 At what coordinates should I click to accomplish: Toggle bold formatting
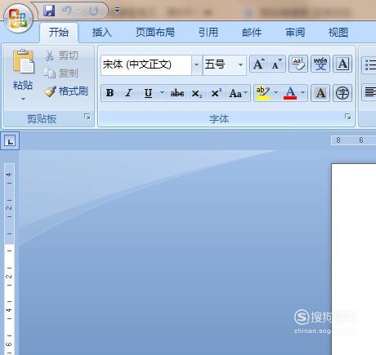(110, 93)
